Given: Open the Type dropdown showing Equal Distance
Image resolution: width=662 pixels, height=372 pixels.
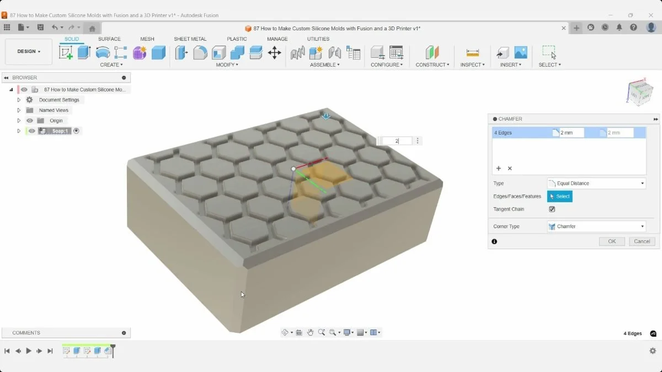Looking at the screenshot, I should (x=596, y=184).
